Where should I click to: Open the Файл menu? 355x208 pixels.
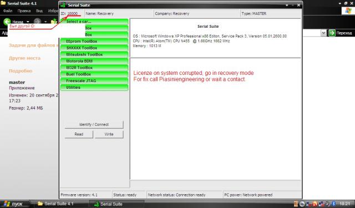[x=8, y=11]
